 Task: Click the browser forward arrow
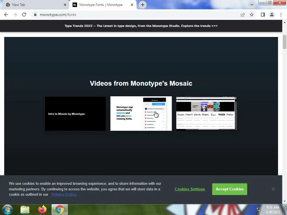pos(15,15)
